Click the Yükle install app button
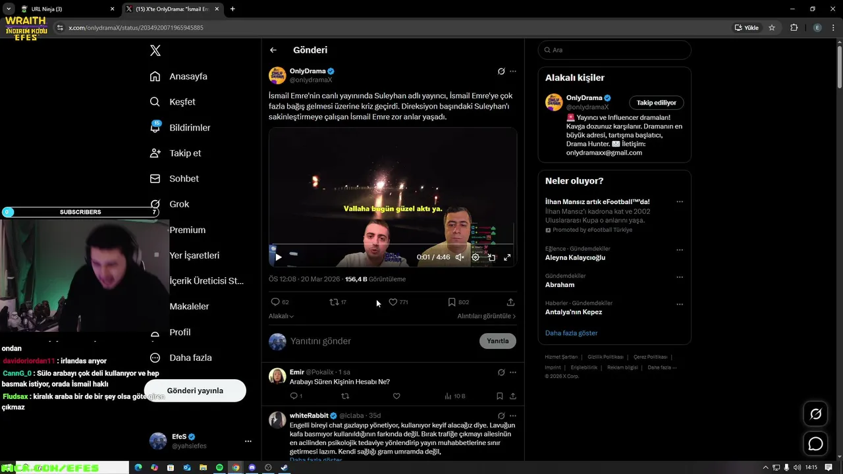 tap(747, 28)
